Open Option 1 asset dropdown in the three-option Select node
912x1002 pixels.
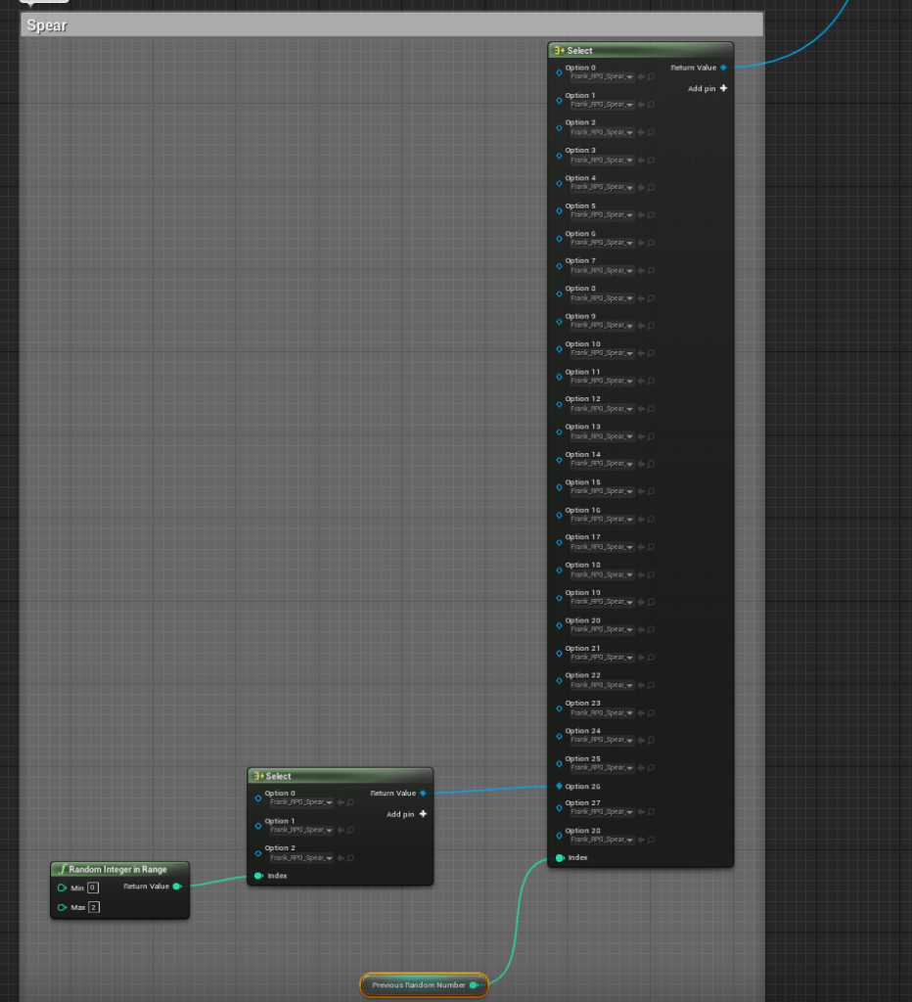point(330,830)
